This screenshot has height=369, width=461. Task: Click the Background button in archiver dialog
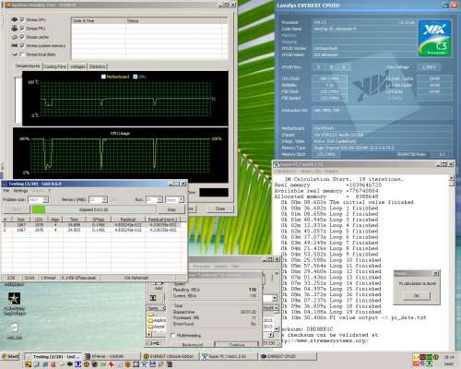click(193, 345)
